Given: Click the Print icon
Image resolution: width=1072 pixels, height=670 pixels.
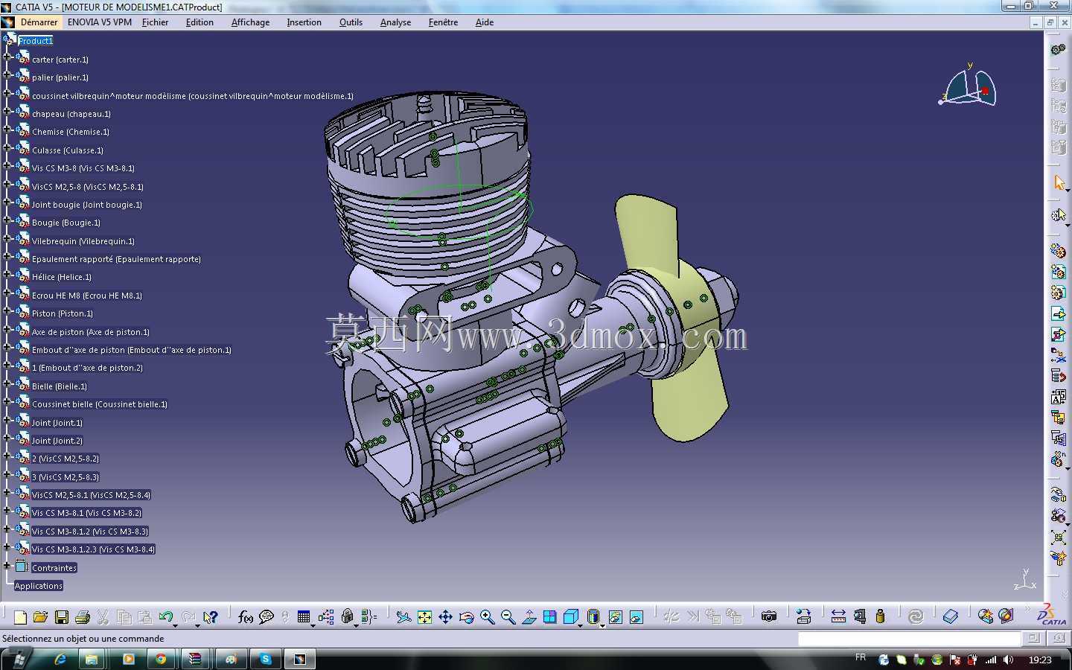Looking at the screenshot, I should (83, 617).
